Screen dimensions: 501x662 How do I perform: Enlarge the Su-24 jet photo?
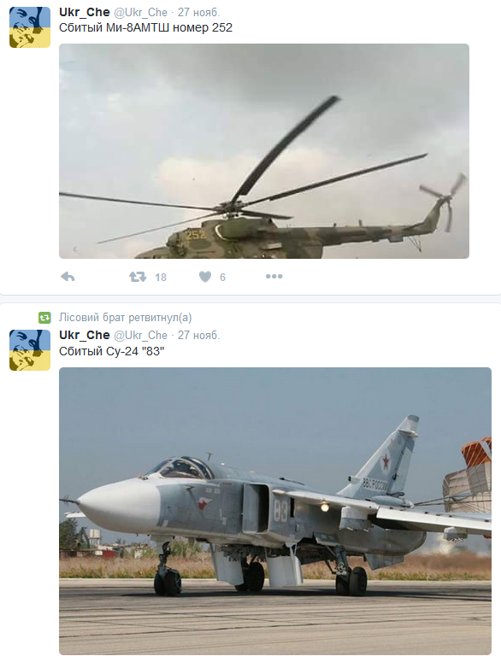coord(275,511)
